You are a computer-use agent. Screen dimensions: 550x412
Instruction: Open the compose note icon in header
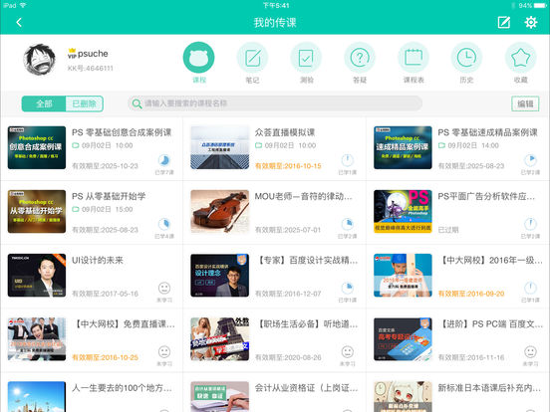coord(504,23)
